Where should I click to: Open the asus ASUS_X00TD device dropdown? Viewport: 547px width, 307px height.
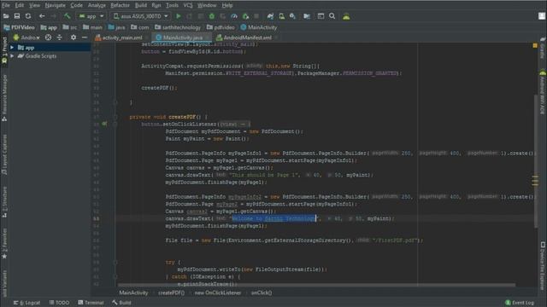(140, 16)
